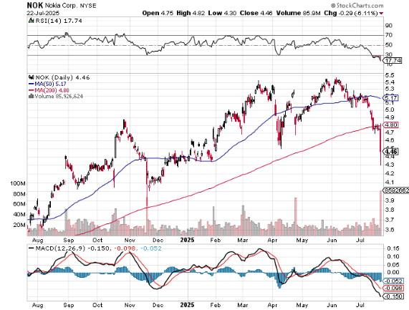Screen dimensions: 409x310
Task: Click the tall latest volume bar in July
Action: 381,213
